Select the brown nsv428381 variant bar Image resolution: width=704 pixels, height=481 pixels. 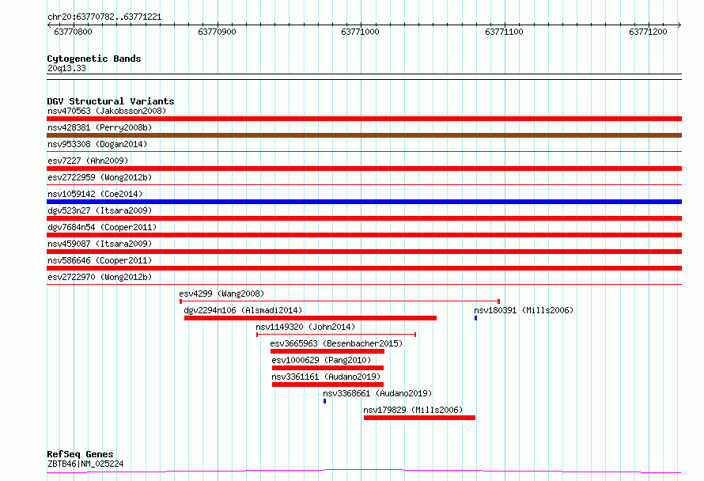(x=364, y=135)
